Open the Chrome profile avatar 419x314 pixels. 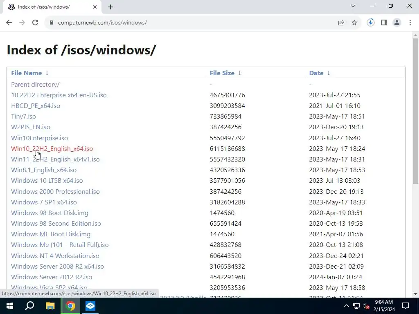click(397, 23)
